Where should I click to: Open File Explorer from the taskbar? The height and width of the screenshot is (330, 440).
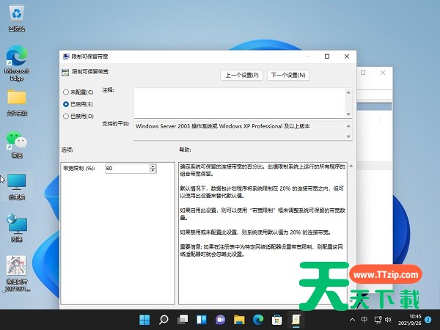tap(239, 320)
